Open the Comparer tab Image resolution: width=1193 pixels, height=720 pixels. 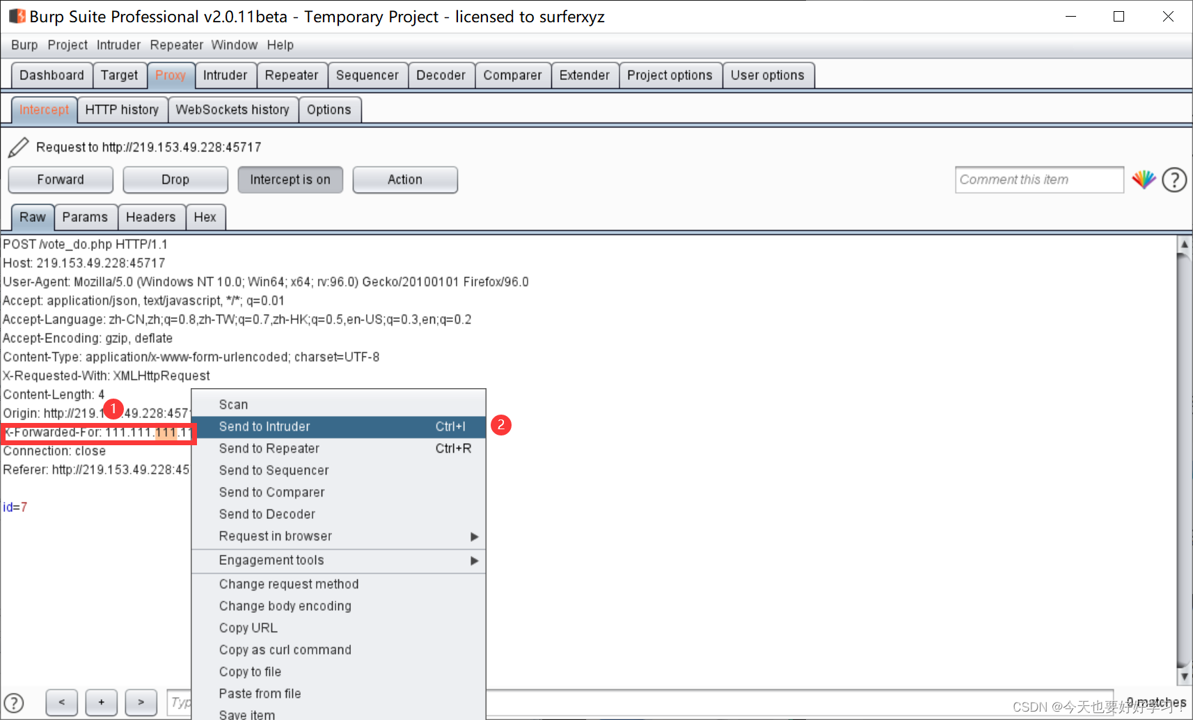click(513, 75)
